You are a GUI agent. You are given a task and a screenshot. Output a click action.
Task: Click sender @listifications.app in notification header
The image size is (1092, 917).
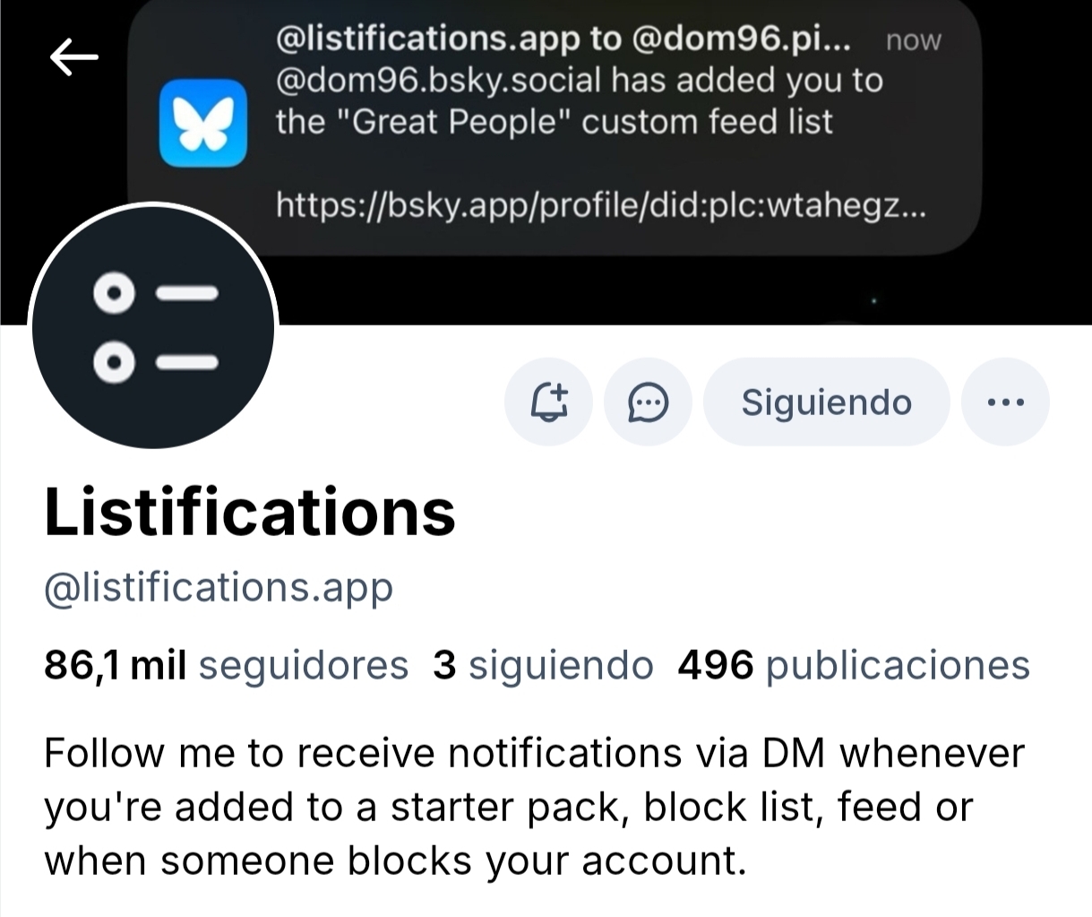pos(428,39)
